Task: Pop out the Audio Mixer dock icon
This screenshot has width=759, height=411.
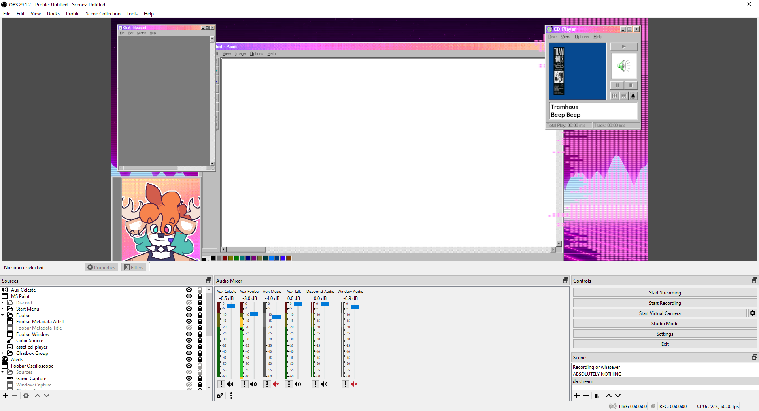Action: 565,281
